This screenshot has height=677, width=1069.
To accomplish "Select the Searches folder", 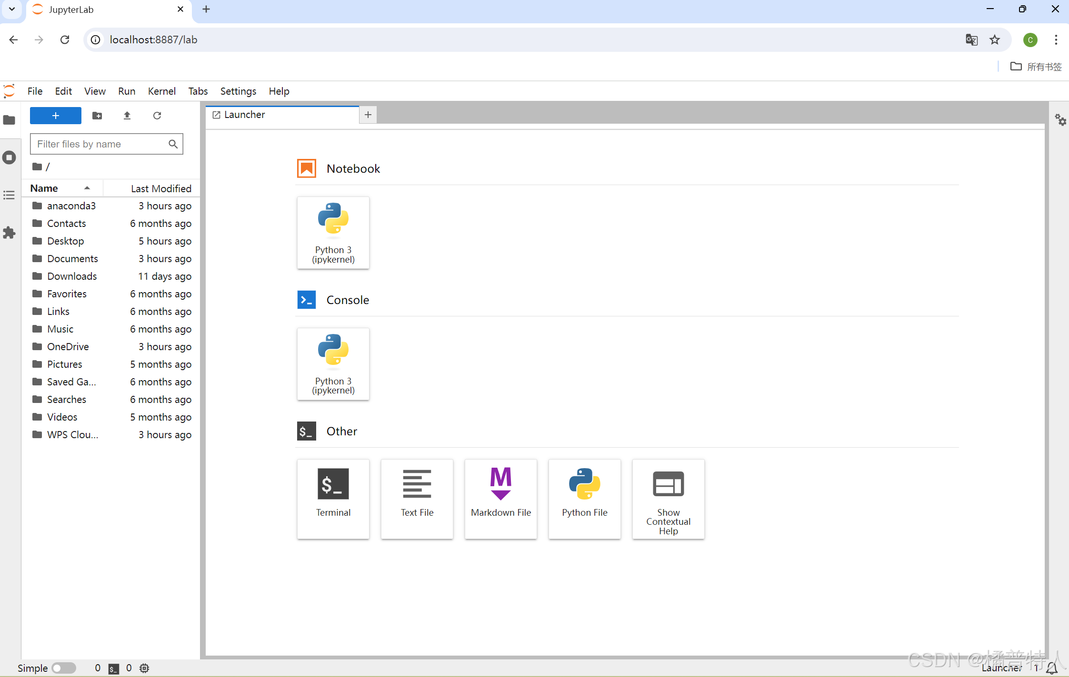I will (x=111, y=399).
